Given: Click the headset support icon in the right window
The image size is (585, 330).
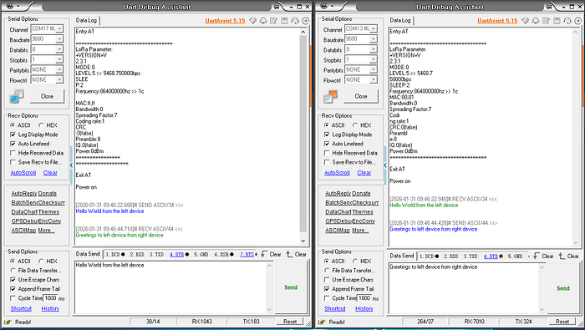Looking at the screenshot, I should click(x=567, y=21).
